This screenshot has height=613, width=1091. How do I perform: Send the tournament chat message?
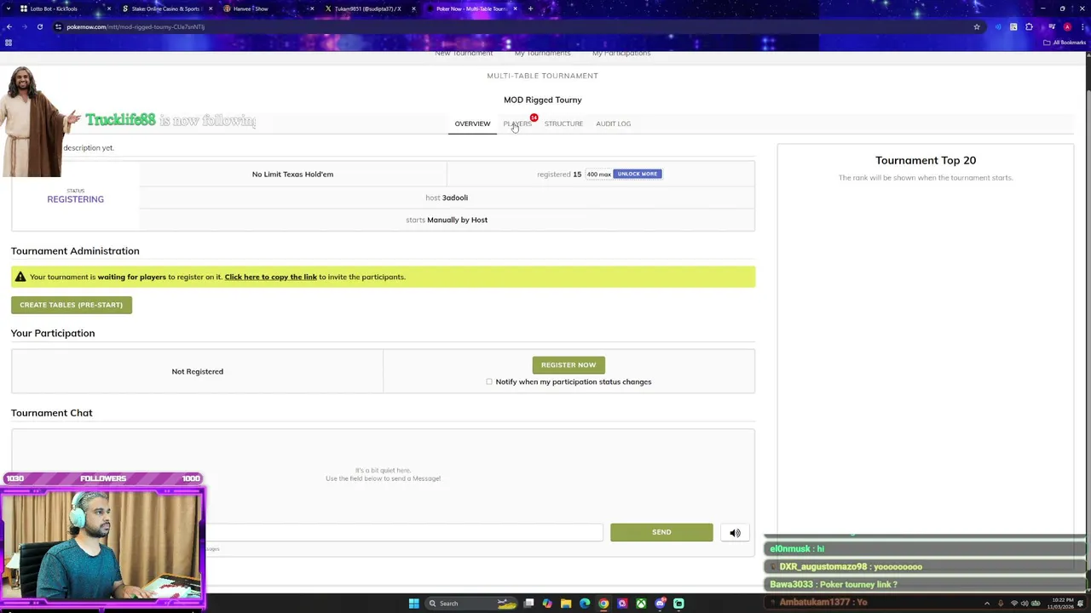coord(661,532)
